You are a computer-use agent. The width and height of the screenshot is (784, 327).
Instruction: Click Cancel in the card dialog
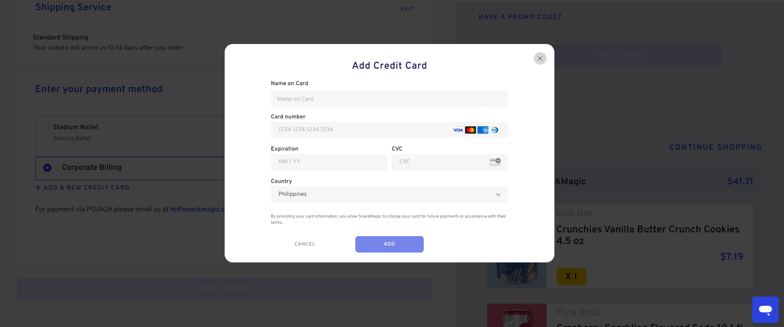[x=305, y=244]
